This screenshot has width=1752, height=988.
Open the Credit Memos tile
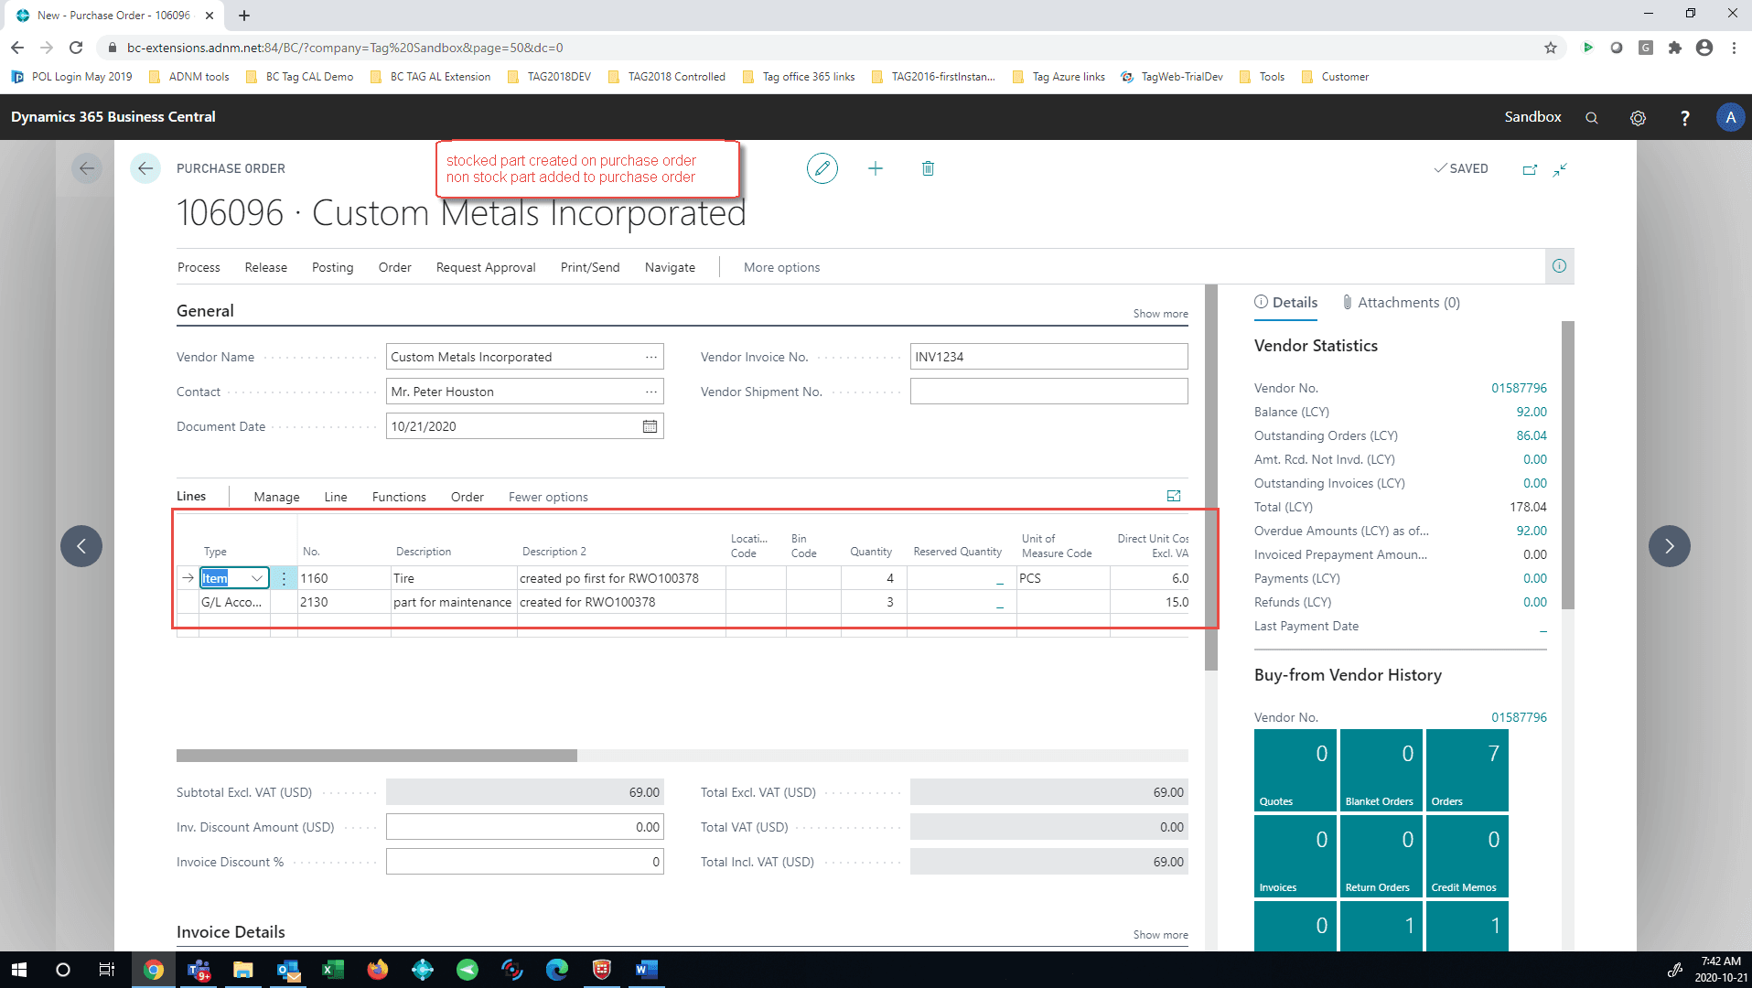[x=1467, y=856]
